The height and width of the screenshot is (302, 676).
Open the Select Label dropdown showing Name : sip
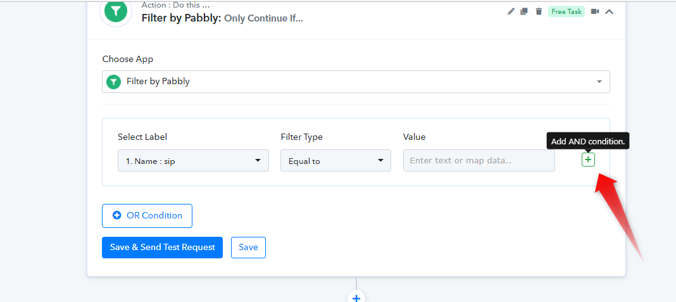[193, 160]
